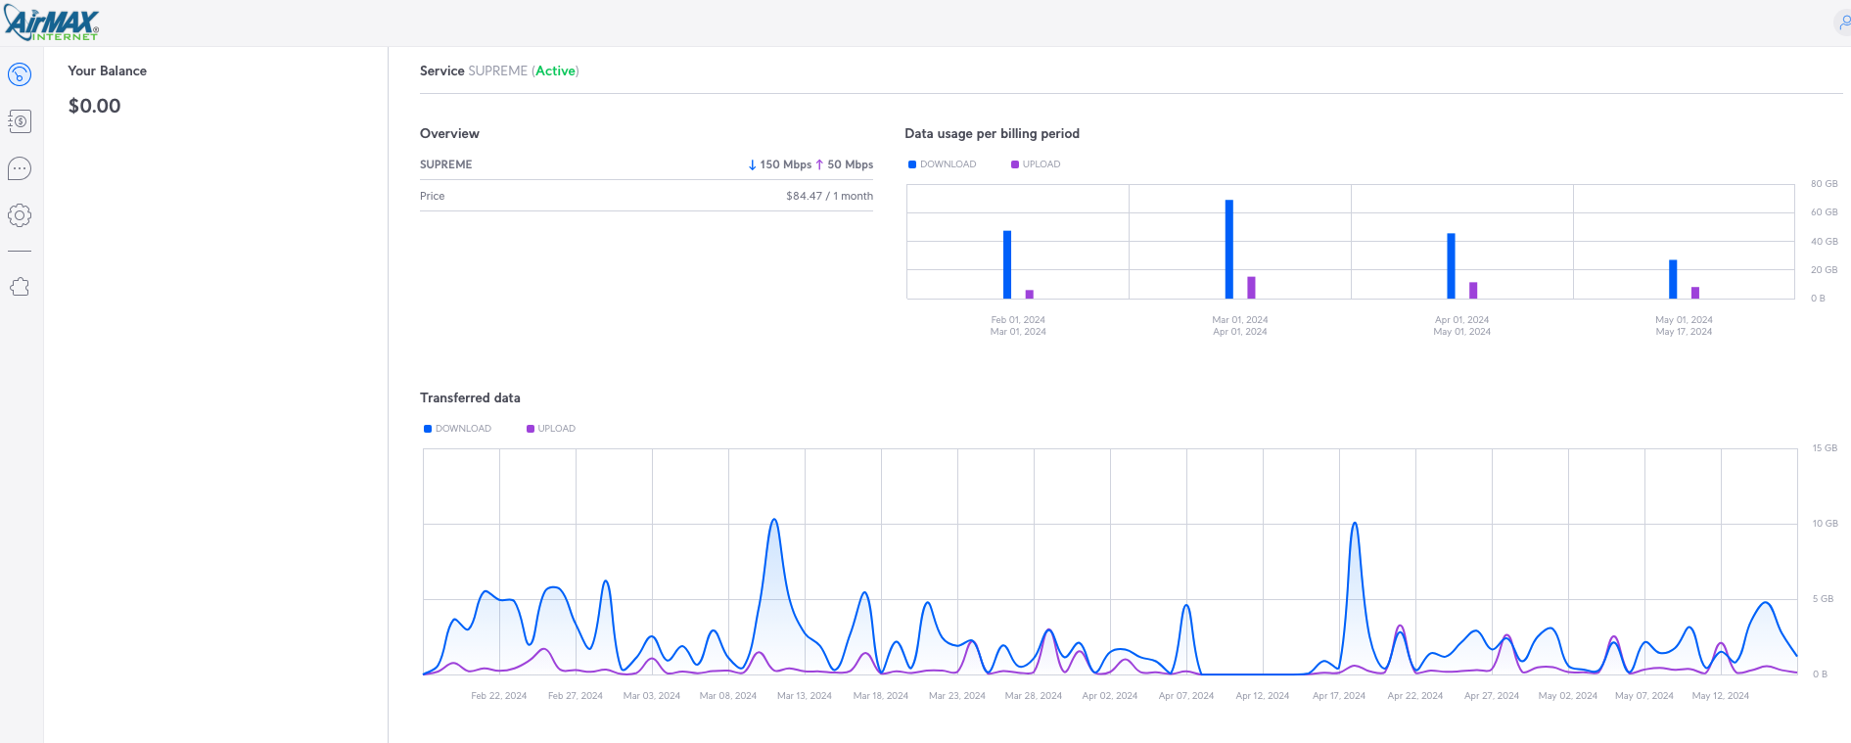Click the blue download bar for May 01, 2024 period
The image size is (1851, 743).
click(1673, 279)
